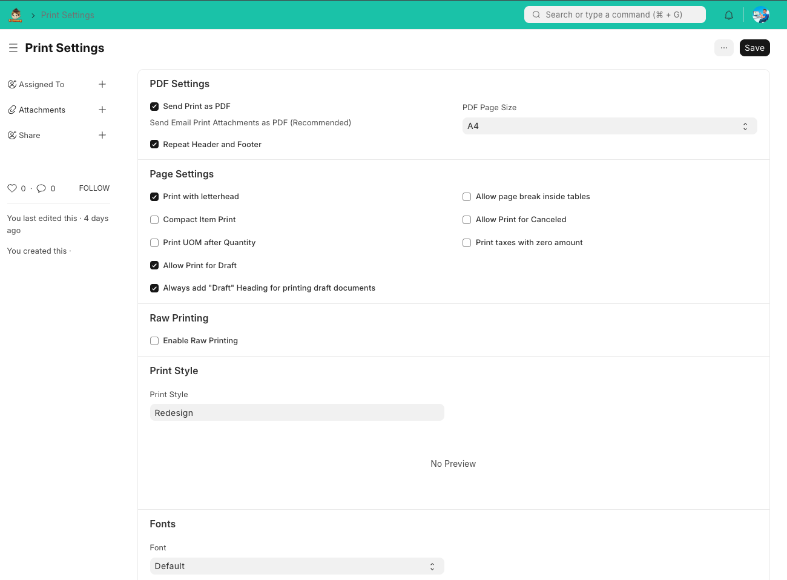Like the document with heart icon

(12, 188)
